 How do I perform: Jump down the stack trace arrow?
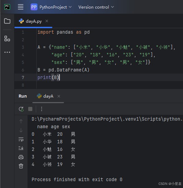tap(21, 130)
